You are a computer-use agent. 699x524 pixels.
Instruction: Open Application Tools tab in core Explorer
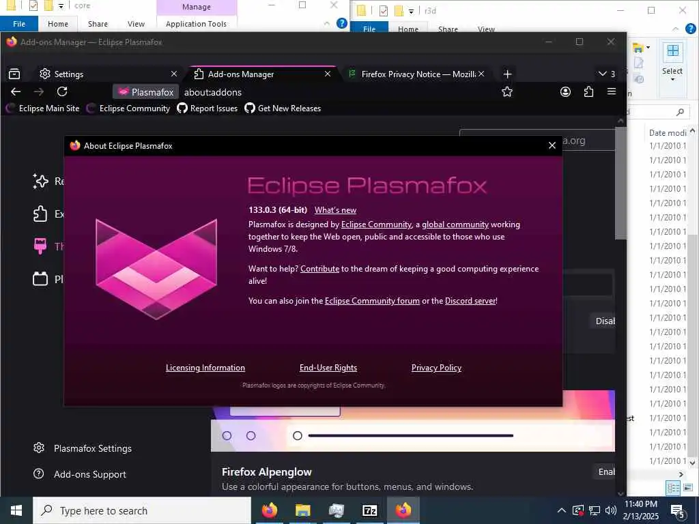click(x=196, y=24)
